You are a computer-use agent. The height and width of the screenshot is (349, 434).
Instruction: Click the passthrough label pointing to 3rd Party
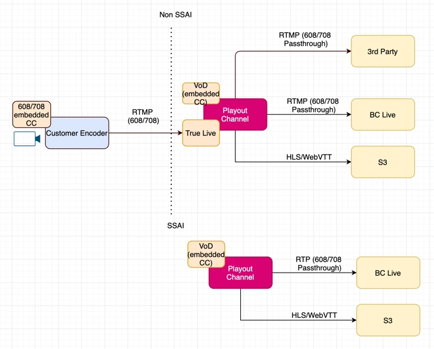tap(304, 40)
